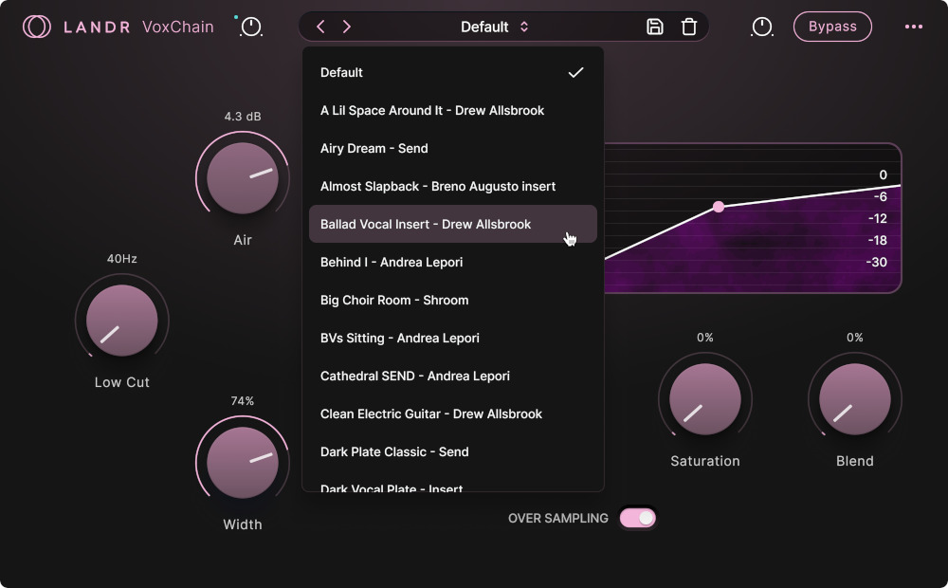The width and height of the screenshot is (948, 588).
Task: Click the clock icon beside the VoxChain title
Action: coord(250,27)
